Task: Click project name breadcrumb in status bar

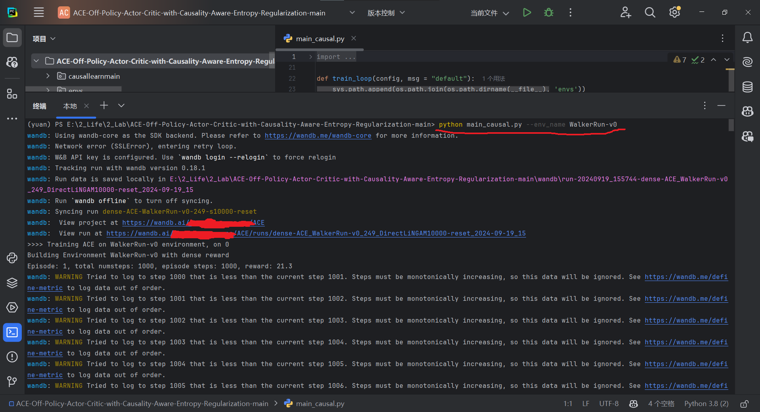Action: point(139,404)
